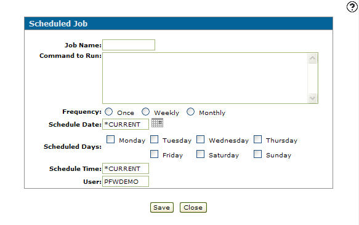359x225 pixels.
Task: Mark Saturday as a scheduled day
Action: click(x=201, y=154)
